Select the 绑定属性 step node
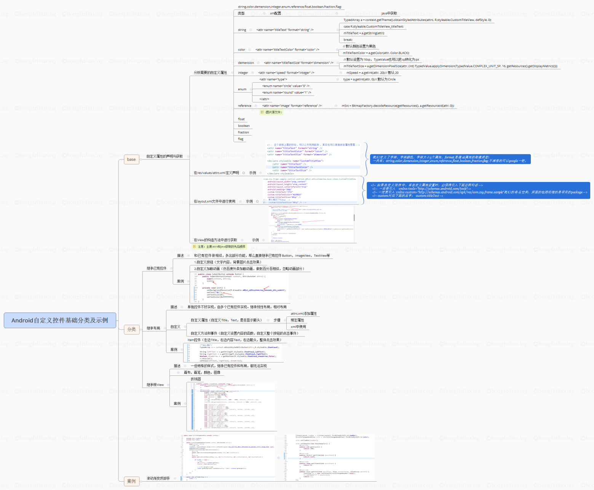594x490 pixels. tap(297, 320)
